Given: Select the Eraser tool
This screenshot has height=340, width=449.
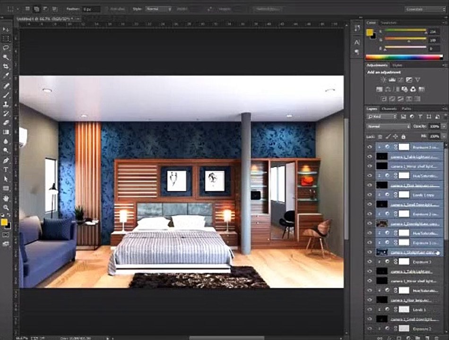Looking at the screenshot, I should click(6, 123).
